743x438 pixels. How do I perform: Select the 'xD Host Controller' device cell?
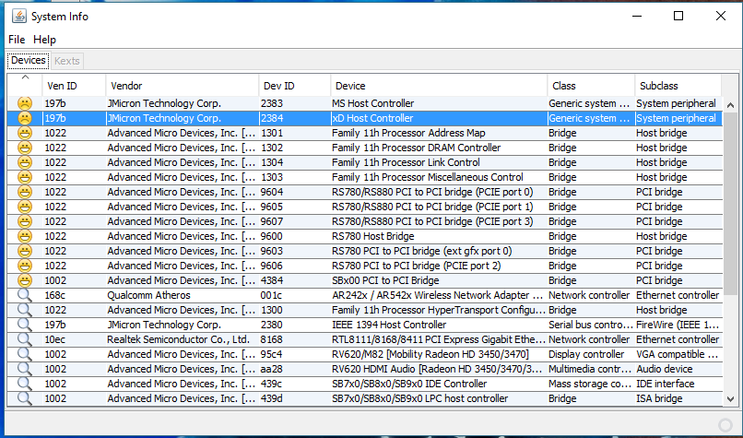click(440, 118)
